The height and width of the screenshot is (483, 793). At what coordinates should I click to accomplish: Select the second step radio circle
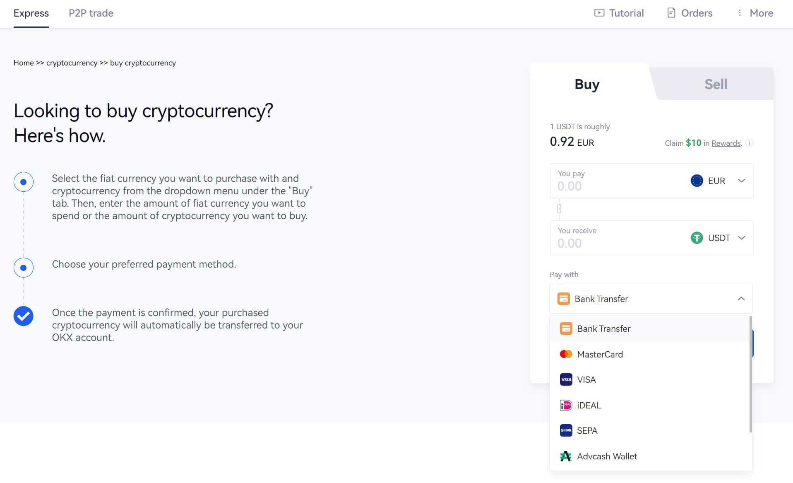coord(24,268)
